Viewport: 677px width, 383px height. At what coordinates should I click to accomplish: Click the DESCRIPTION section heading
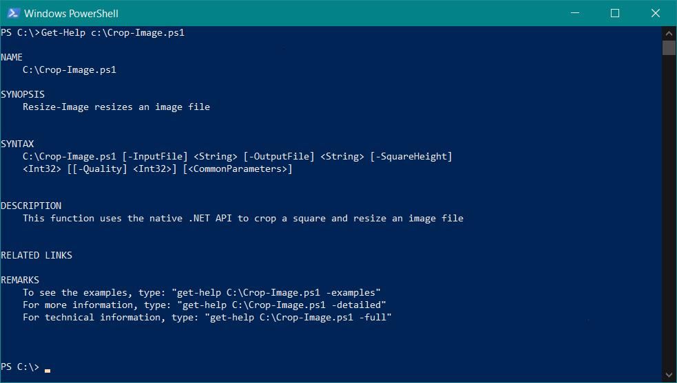coord(31,206)
